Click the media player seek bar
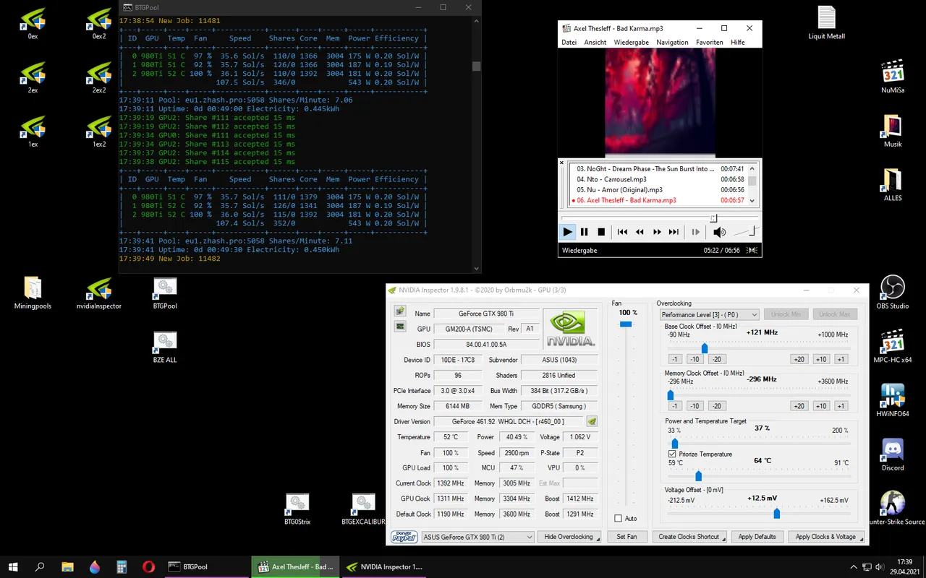 (660, 217)
